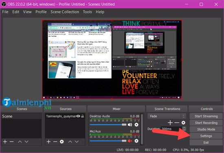
Task: Open Desktop Audio settings gear
Action: pos(136,125)
